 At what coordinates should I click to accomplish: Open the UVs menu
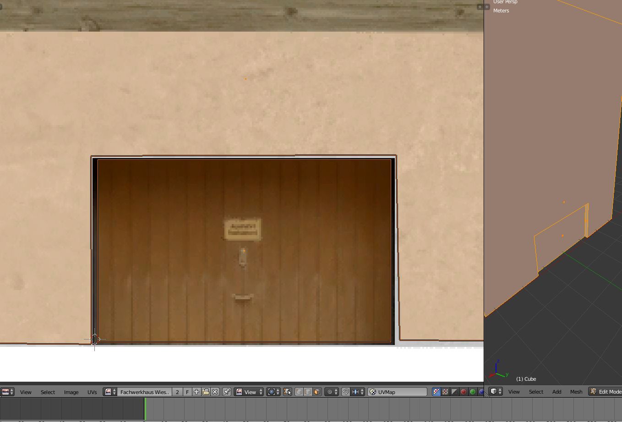tap(92, 392)
